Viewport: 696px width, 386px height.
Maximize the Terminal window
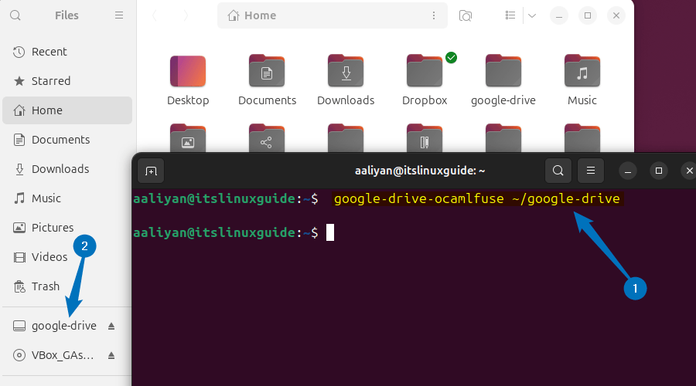click(659, 171)
